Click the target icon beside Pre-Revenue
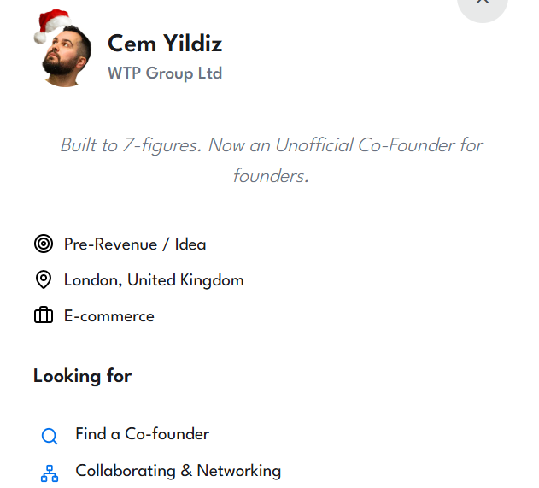Viewport: 539px width, 488px height. click(44, 244)
